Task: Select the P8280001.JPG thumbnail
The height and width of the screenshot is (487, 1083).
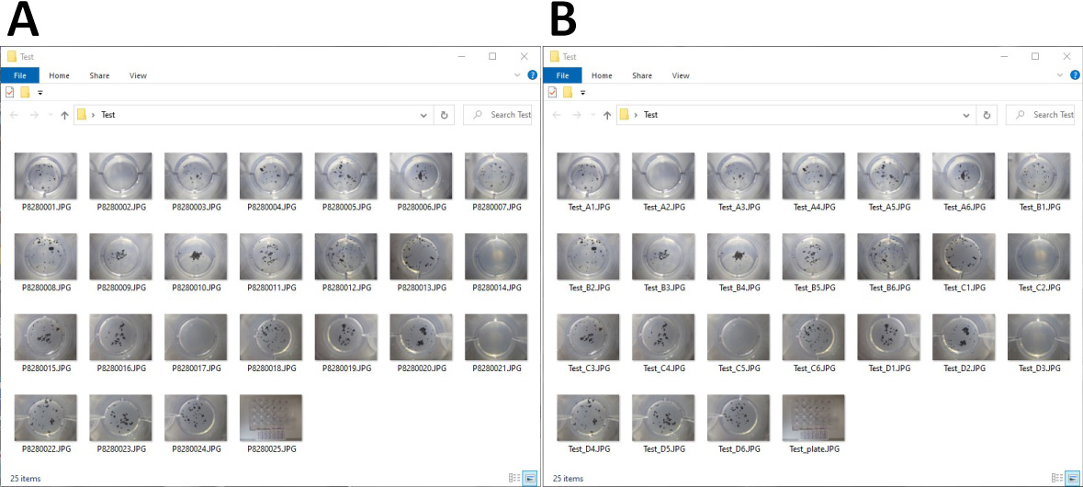Action: 46,176
